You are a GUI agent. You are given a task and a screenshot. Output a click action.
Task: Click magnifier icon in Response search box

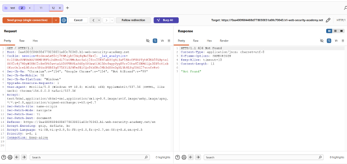pyautogui.click(x=320, y=158)
